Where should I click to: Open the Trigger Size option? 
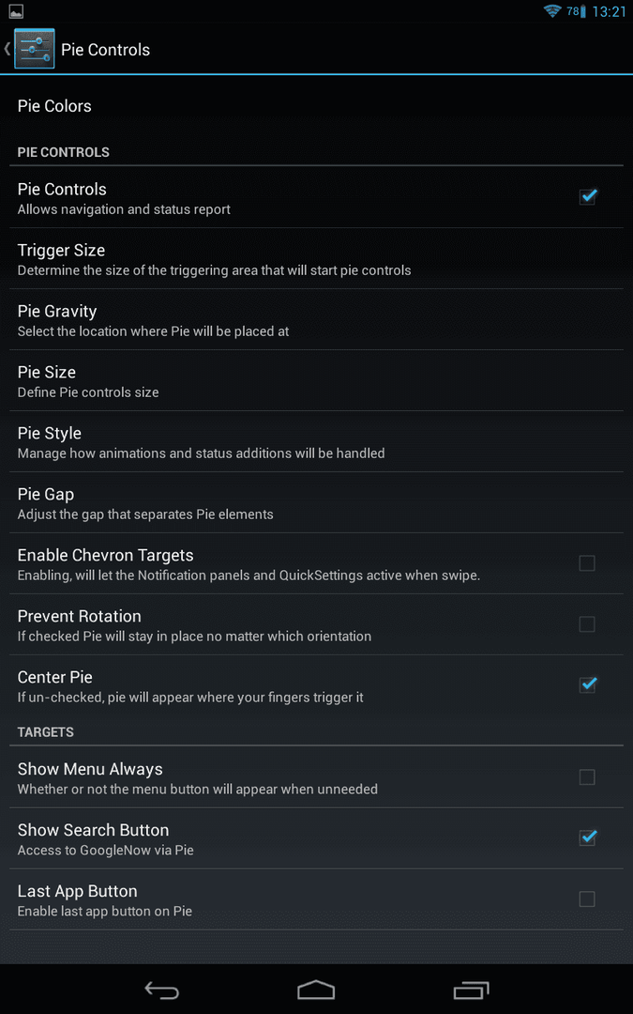317,259
